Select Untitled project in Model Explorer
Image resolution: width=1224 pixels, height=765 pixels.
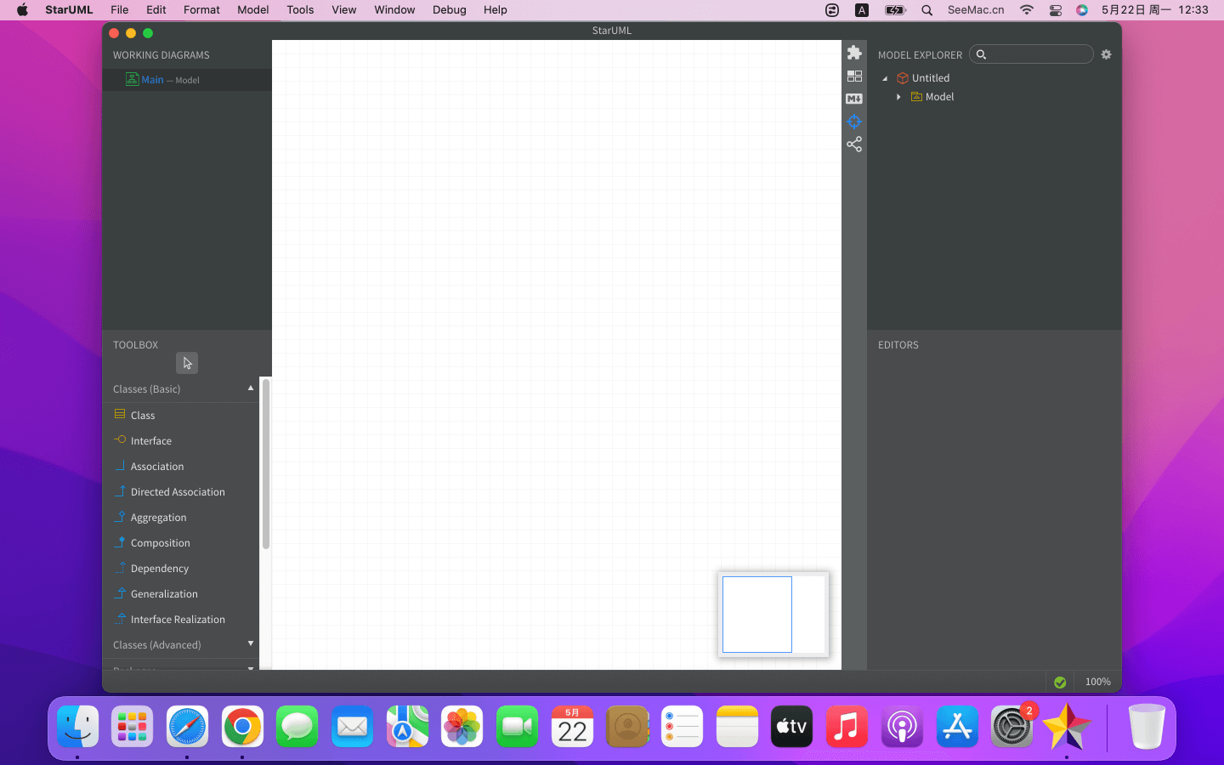pyautogui.click(x=923, y=78)
